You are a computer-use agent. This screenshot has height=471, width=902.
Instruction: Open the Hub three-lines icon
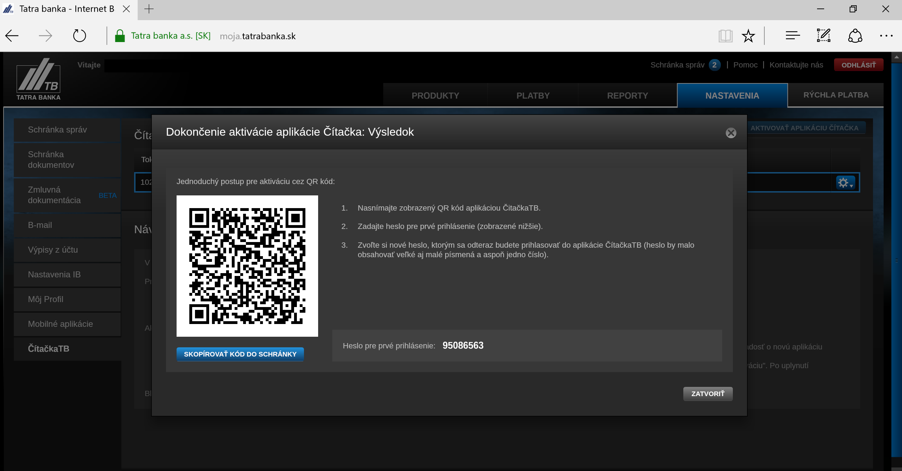[x=793, y=36]
